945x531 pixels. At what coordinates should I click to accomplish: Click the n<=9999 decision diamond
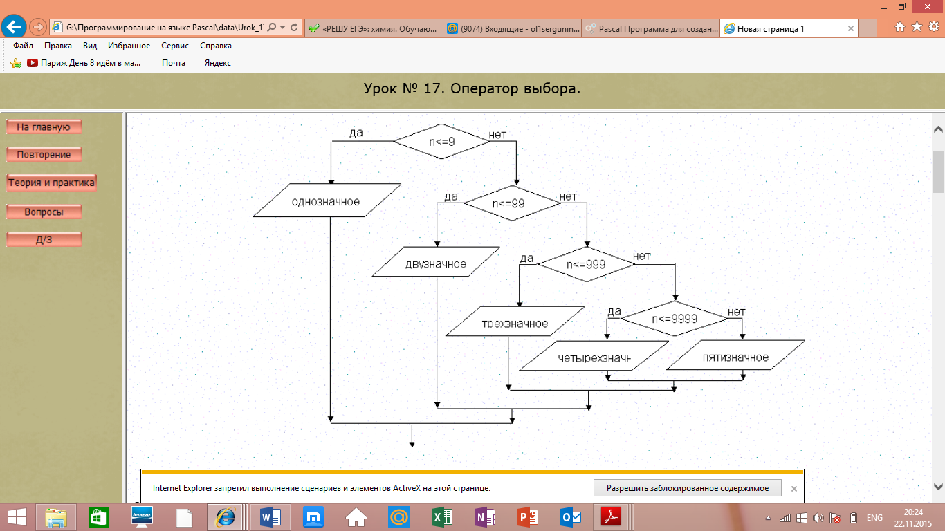[675, 319]
